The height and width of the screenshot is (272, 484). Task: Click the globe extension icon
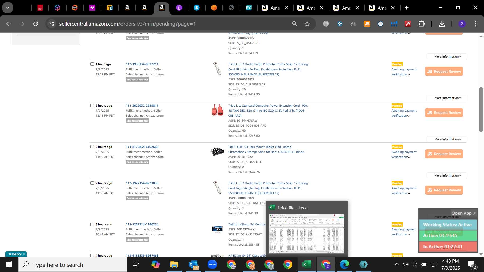point(326,24)
